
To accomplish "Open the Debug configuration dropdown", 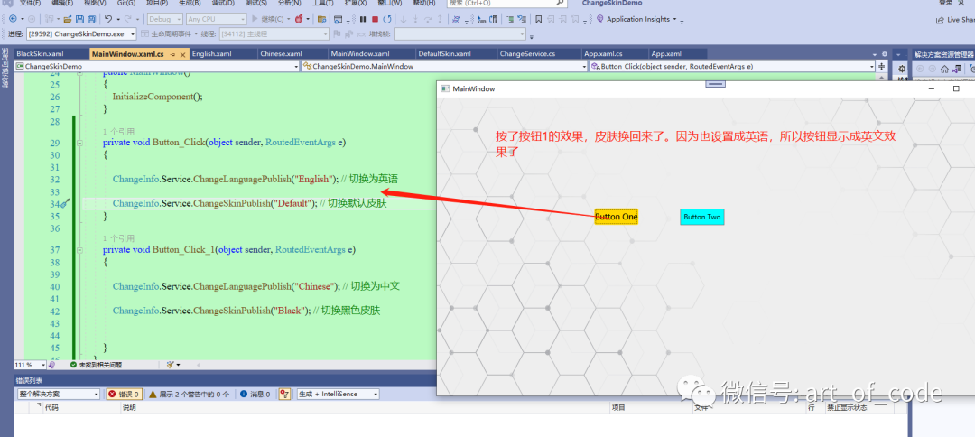I will click(165, 19).
